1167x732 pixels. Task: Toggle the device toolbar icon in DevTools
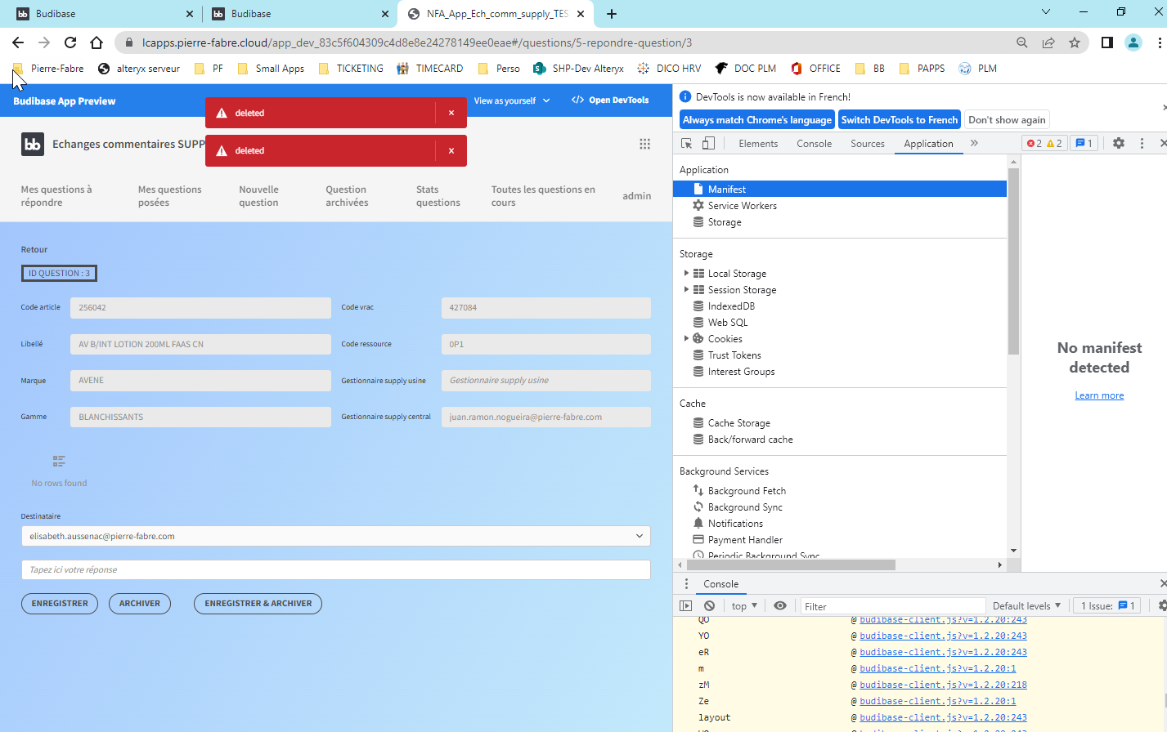point(708,144)
